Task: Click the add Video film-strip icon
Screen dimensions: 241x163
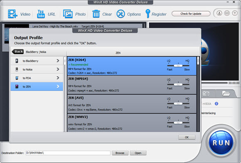Action: click(12, 14)
